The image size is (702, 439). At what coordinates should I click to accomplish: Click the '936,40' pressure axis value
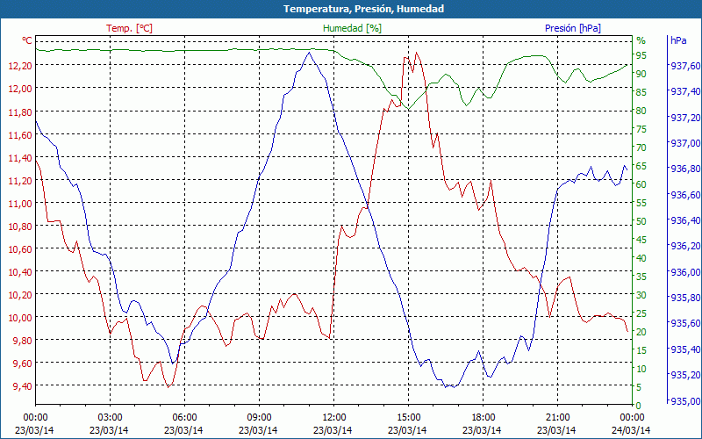[x=685, y=220]
